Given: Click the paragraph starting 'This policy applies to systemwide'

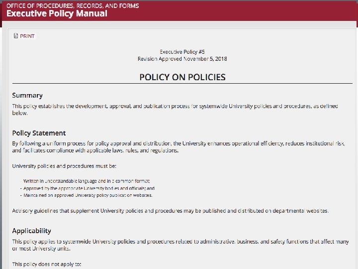Looking at the screenshot, I should pyautogui.click(x=180, y=245).
